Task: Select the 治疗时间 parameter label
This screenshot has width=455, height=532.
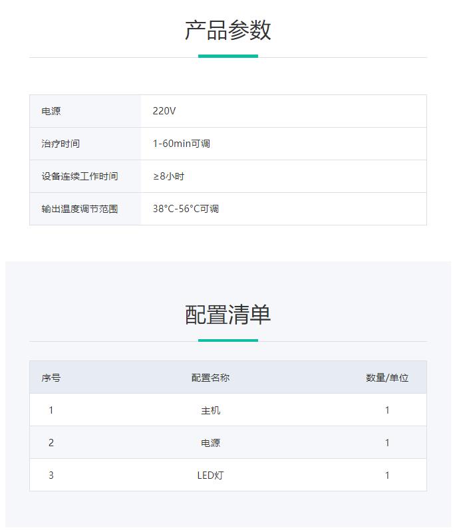Action: (61, 144)
